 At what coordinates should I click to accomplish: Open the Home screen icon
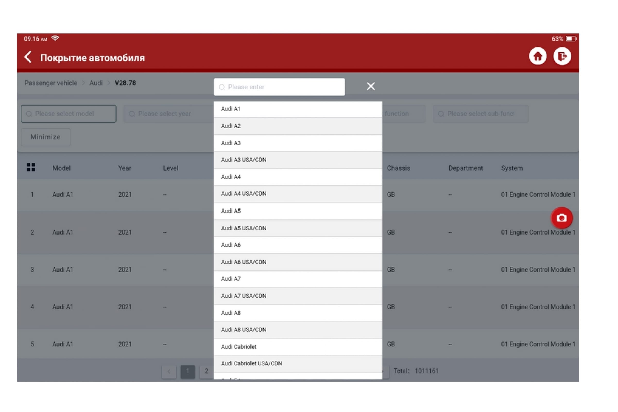538,56
